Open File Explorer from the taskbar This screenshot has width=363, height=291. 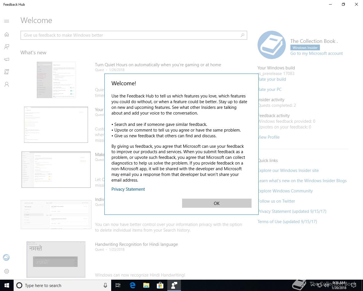click(146, 285)
